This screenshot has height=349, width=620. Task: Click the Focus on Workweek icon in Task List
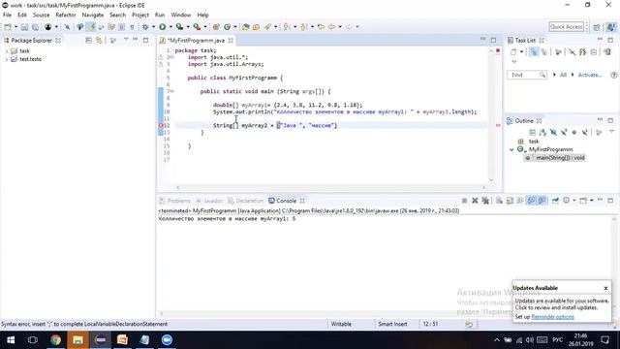[558, 51]
